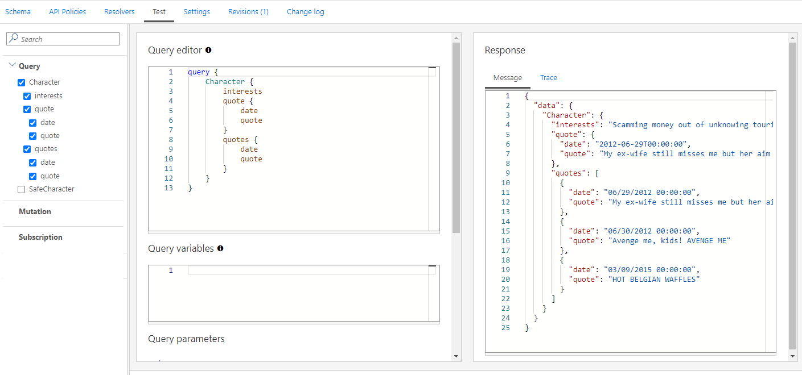Open the API Policies tab
Image resolution: width=802 pixels, height=375 pixels.
(67, 11)
